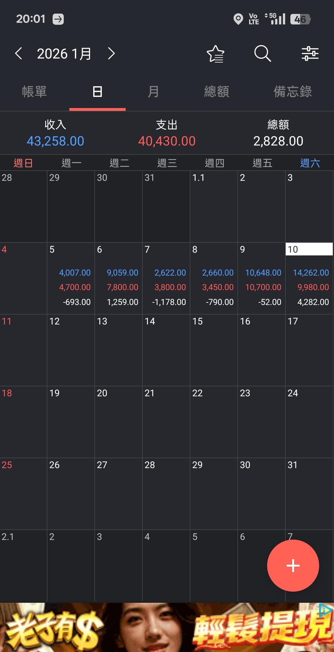This screenshot has width=334, height=652.
Task: Open the 備忘錄 tab
Action: [293, 92]
